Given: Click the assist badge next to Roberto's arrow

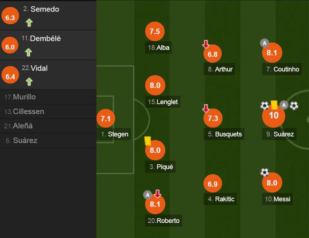Looking at the screenshot, I should click(148, 194).
